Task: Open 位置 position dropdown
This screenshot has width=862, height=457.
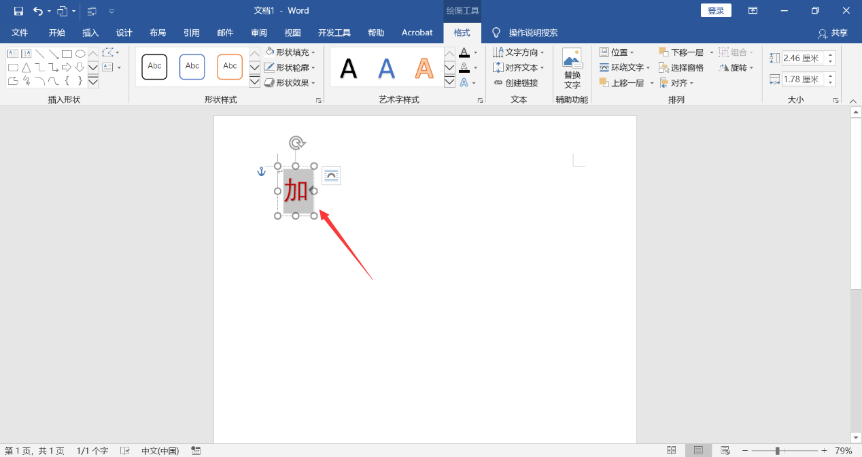Action: [x=617, y=52]
